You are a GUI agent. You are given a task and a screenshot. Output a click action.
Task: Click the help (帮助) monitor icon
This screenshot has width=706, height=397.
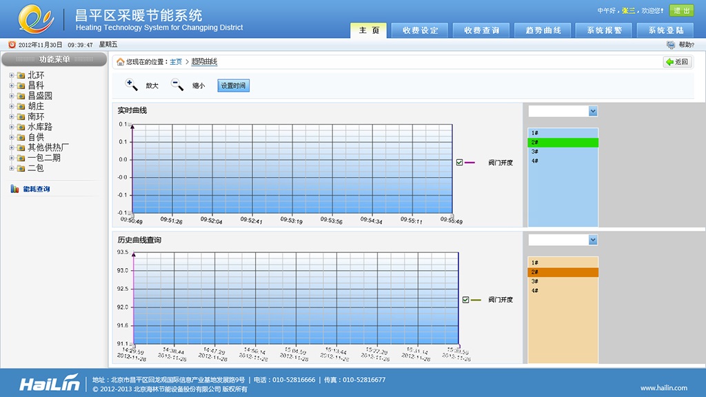[x=671, y=45]
